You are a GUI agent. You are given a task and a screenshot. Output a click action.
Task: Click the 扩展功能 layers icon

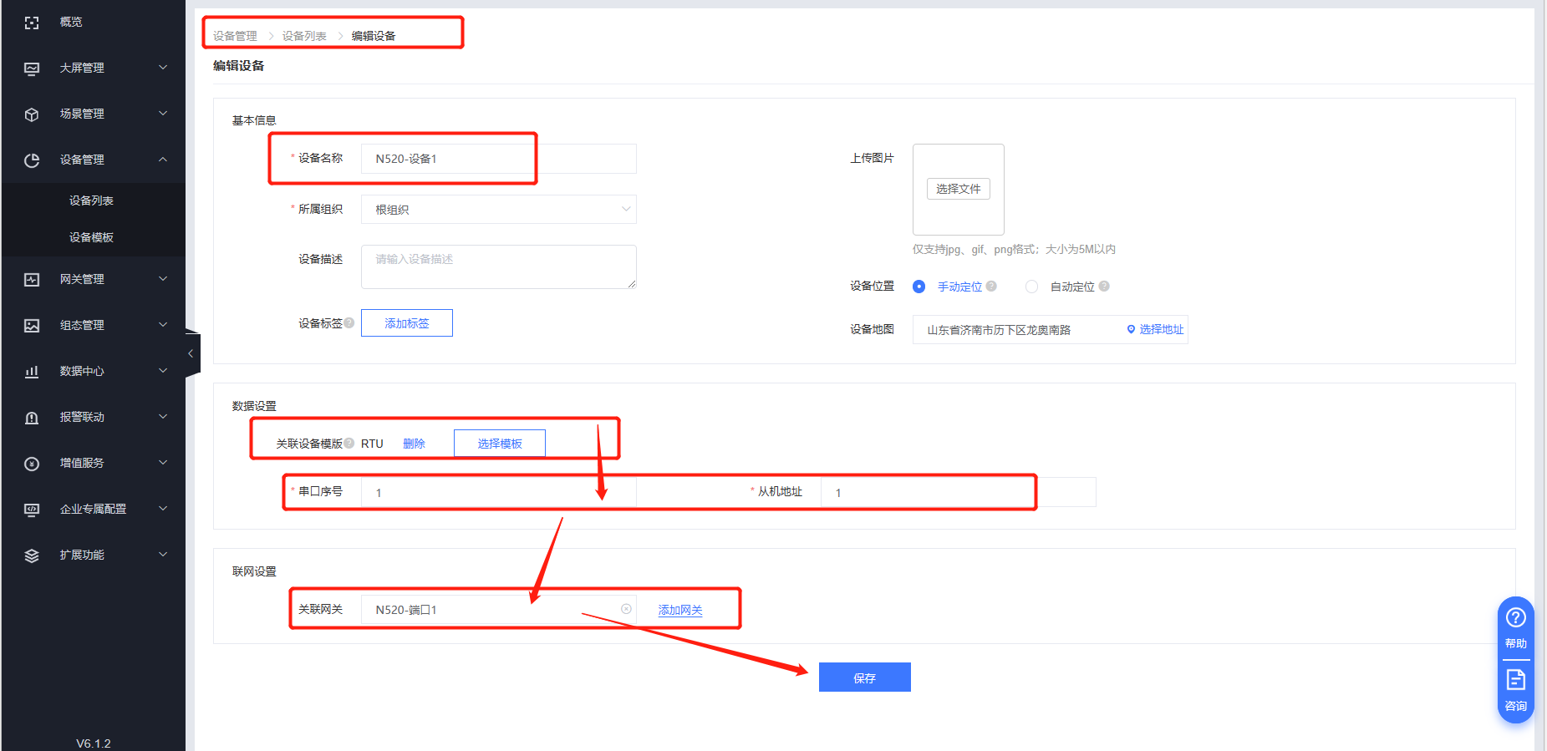pos(32,556)
